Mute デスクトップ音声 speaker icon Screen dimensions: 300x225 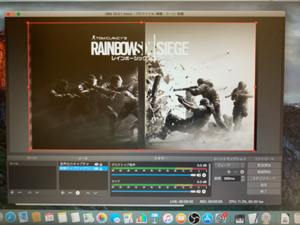point(199,175)
